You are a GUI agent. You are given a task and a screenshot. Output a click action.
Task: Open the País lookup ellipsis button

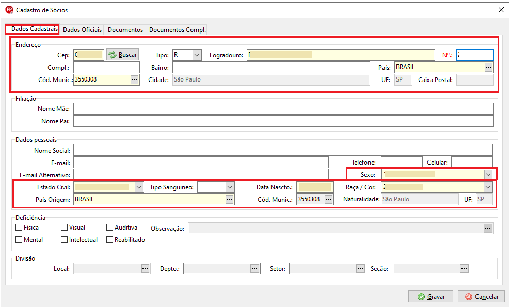pyautogui.click(x=488, y=67)
